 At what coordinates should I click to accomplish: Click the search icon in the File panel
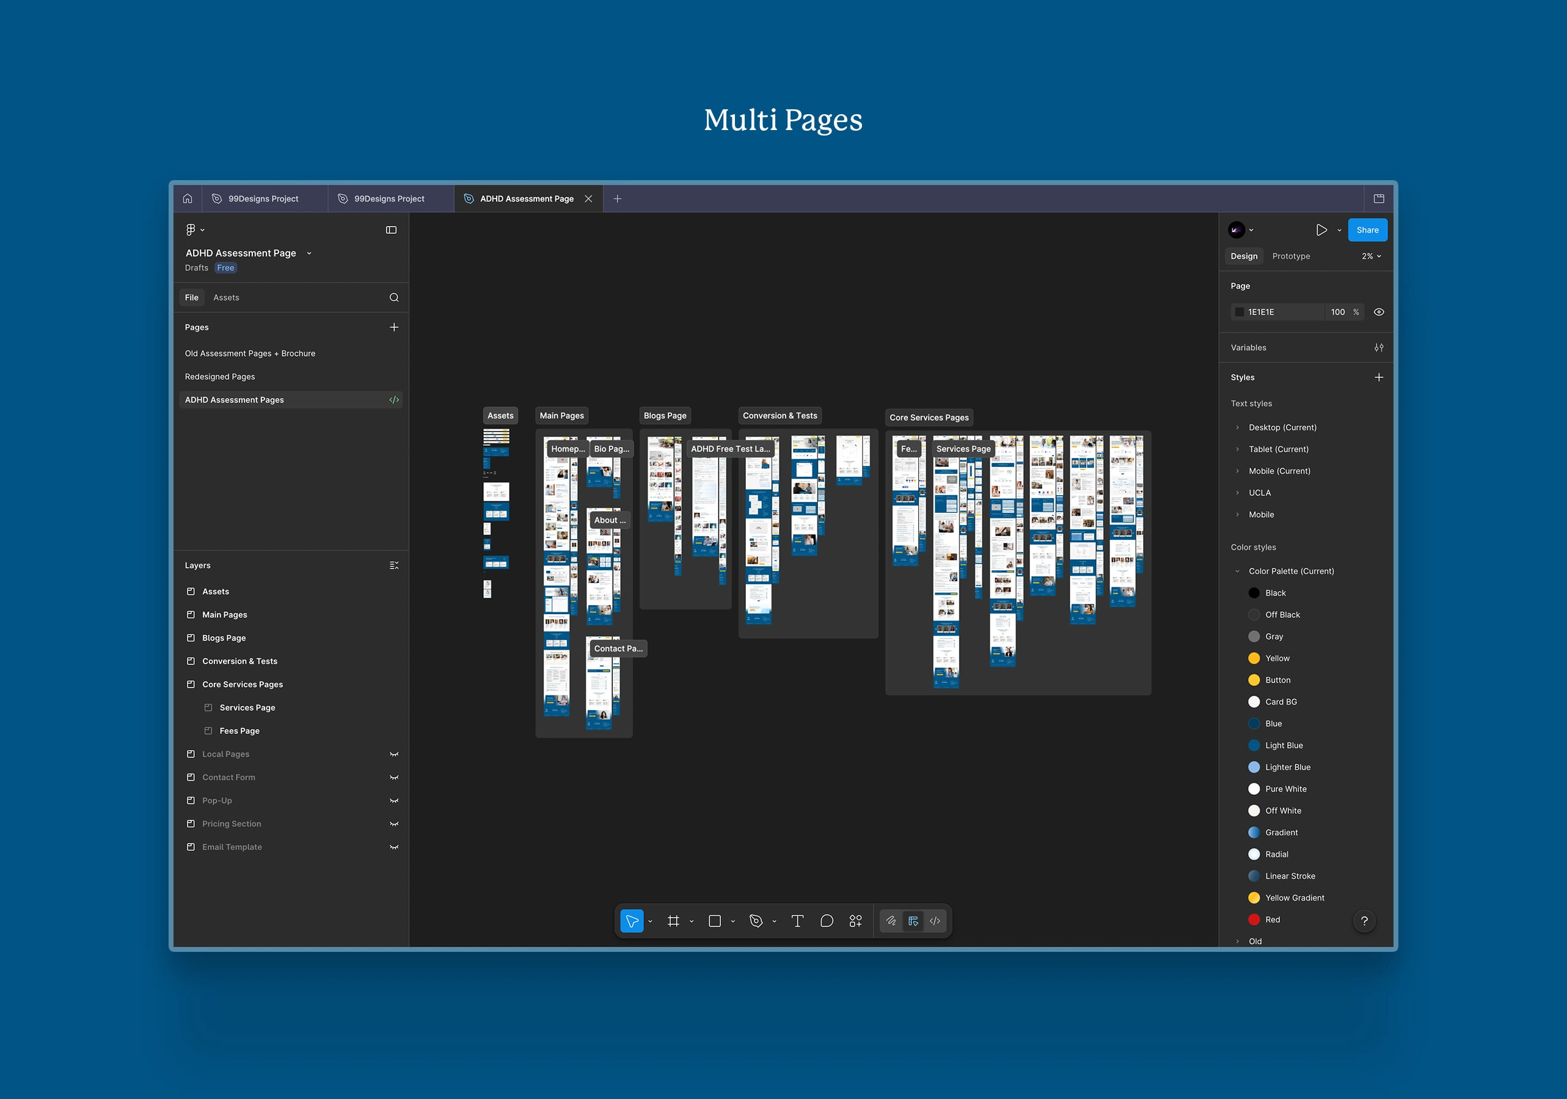pyautogui.click(x=394, y=297)
